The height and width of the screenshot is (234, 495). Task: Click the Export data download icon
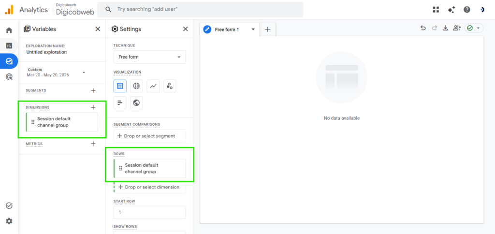[445, 28]
